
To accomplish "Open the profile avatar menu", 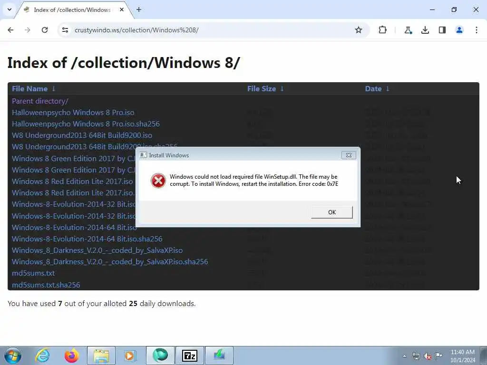I will click(x=459, y=30).
